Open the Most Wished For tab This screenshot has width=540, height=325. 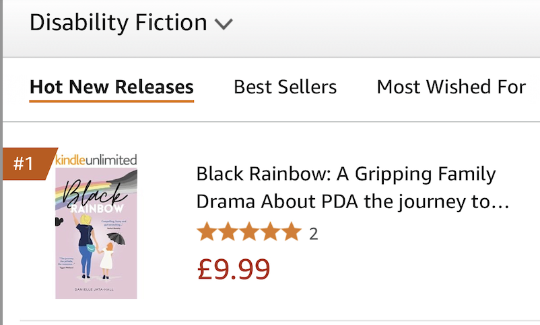[x=450, y=87]
